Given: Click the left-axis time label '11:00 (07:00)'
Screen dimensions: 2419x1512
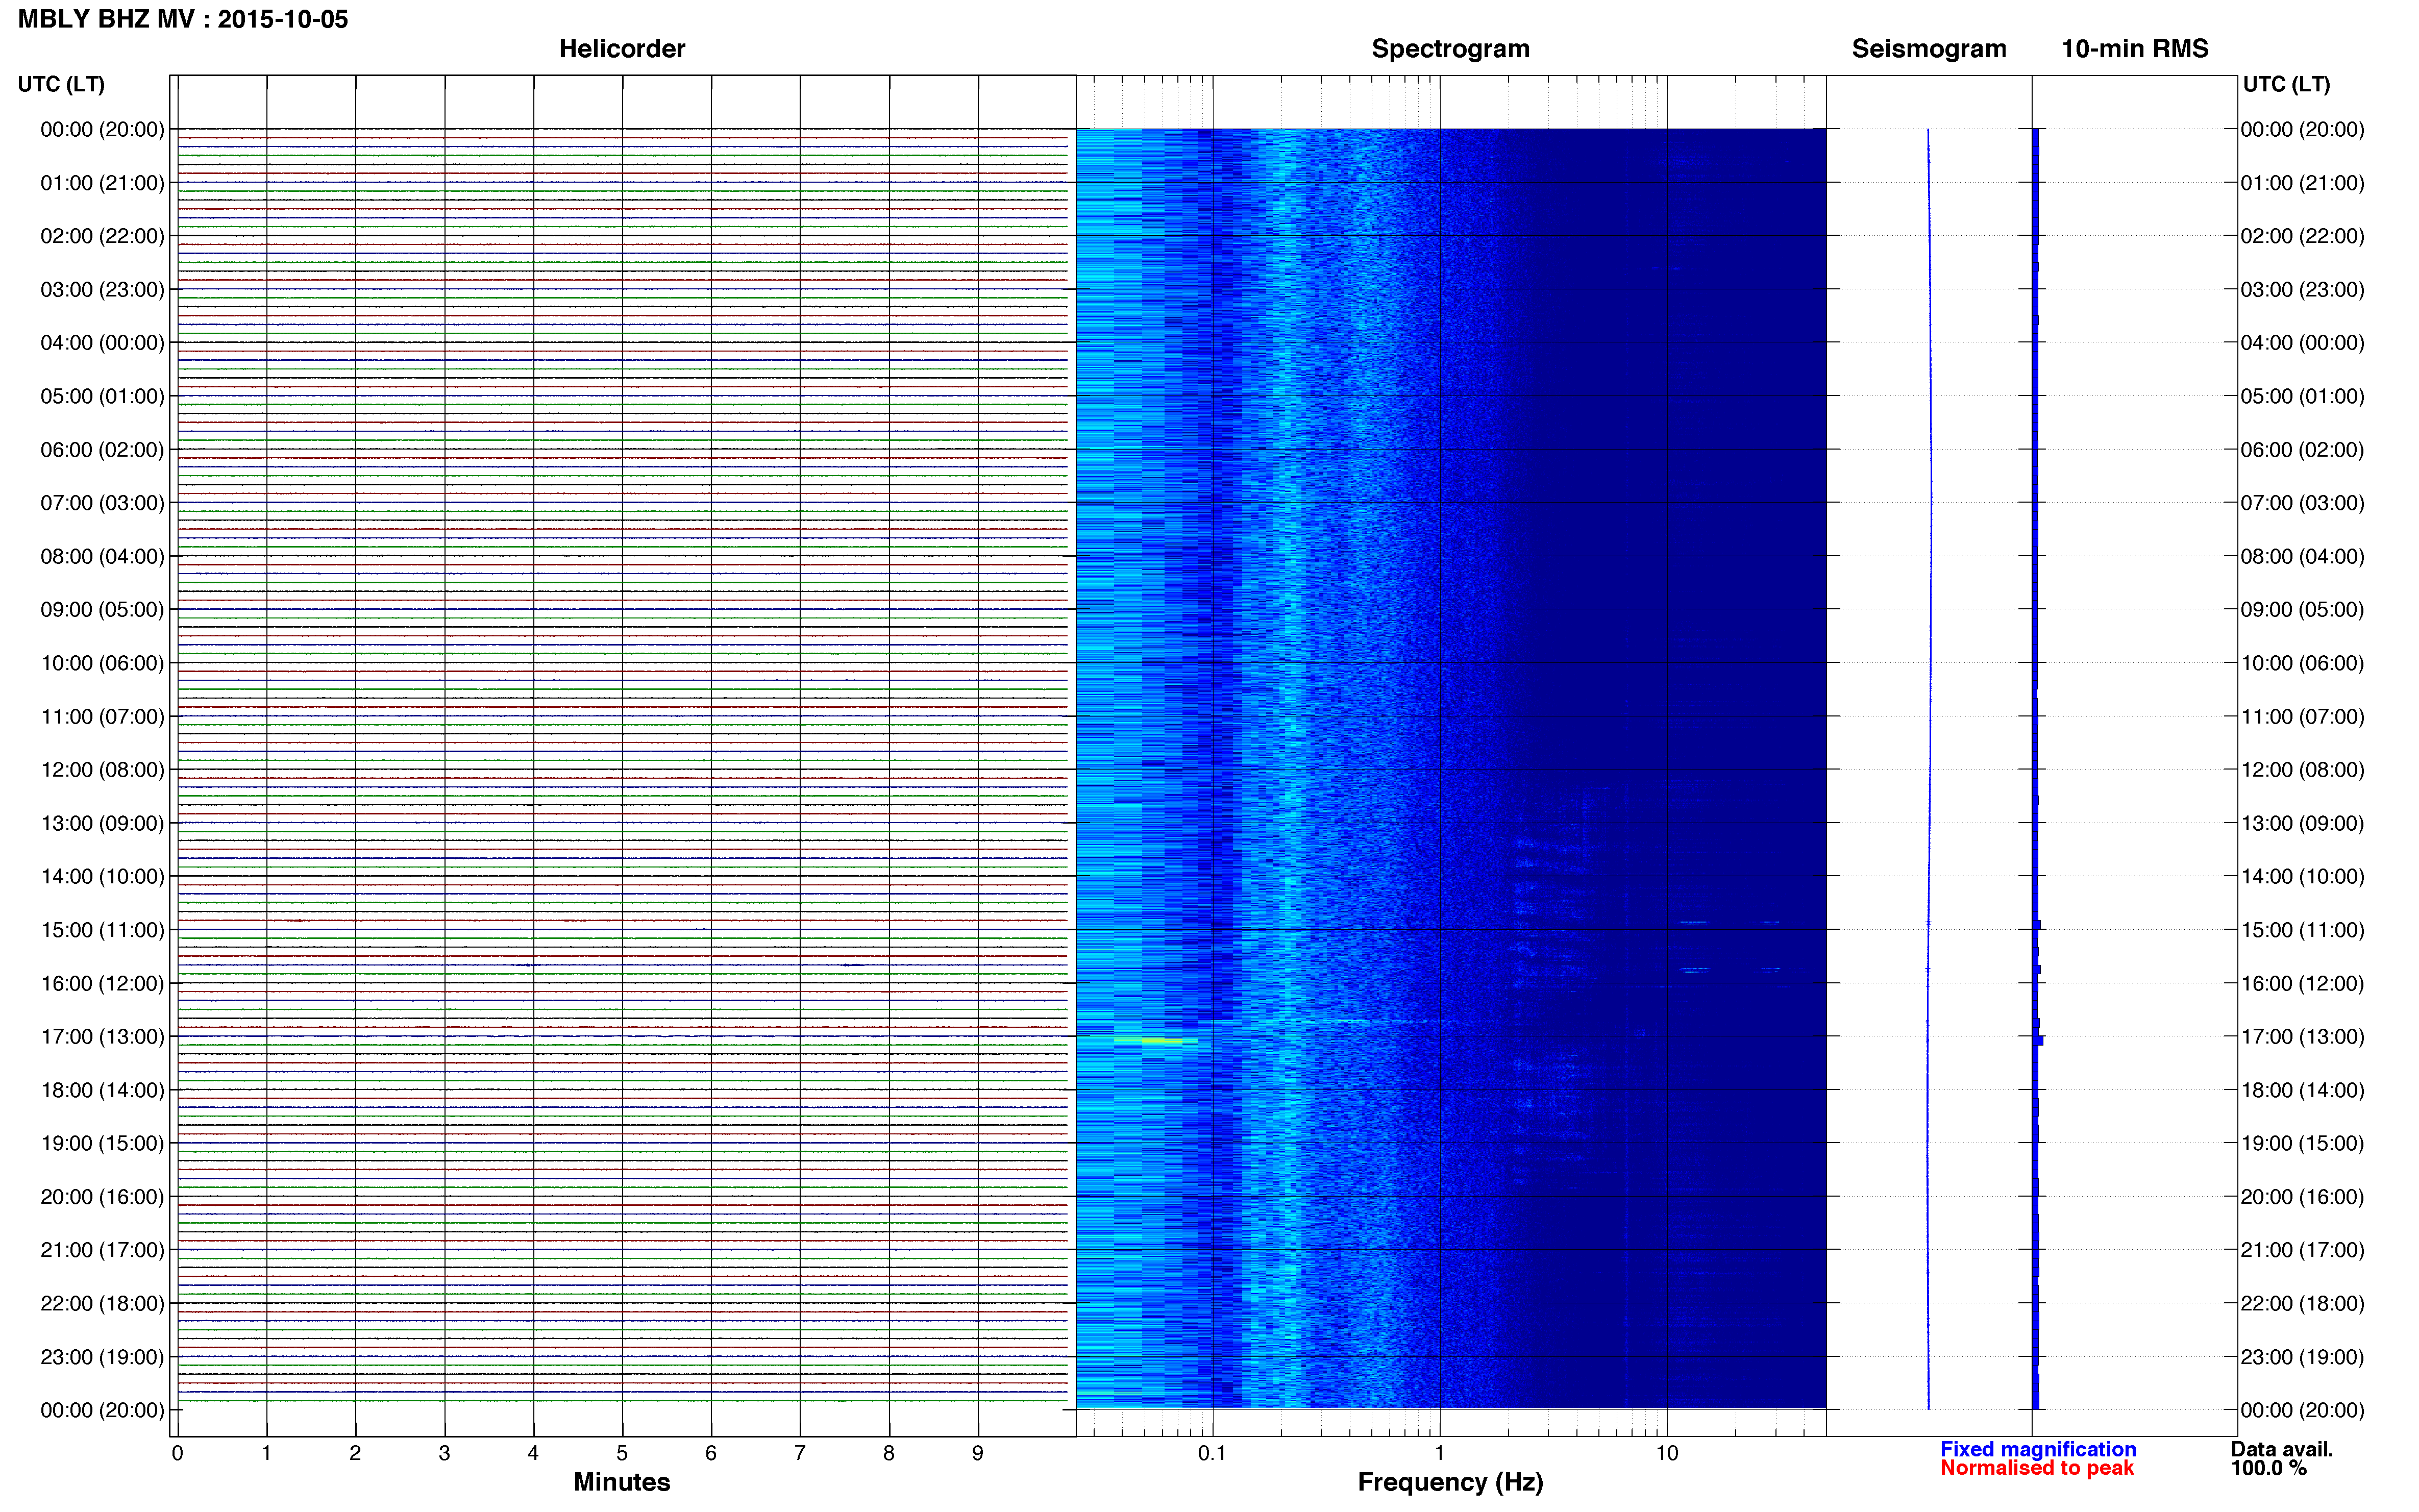Looking at the screenshot, I should (x=102, y=717).
